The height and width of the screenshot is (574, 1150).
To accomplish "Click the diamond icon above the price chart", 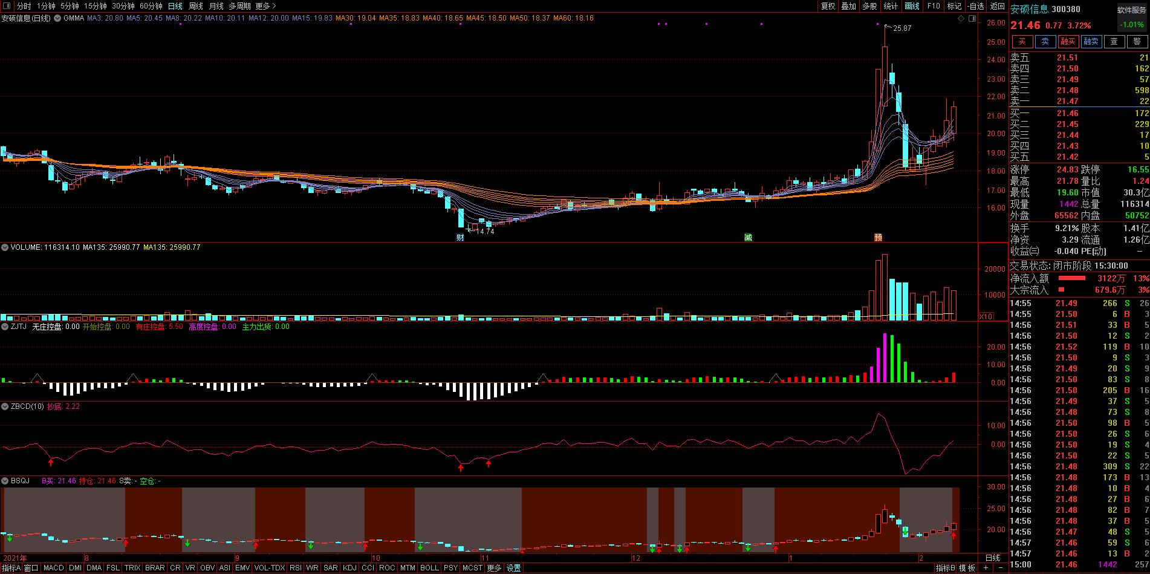I will point(961,19).
